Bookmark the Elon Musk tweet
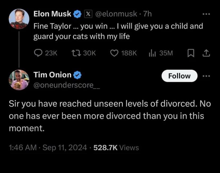Screen dimensions: 220x173 (190, 53)
